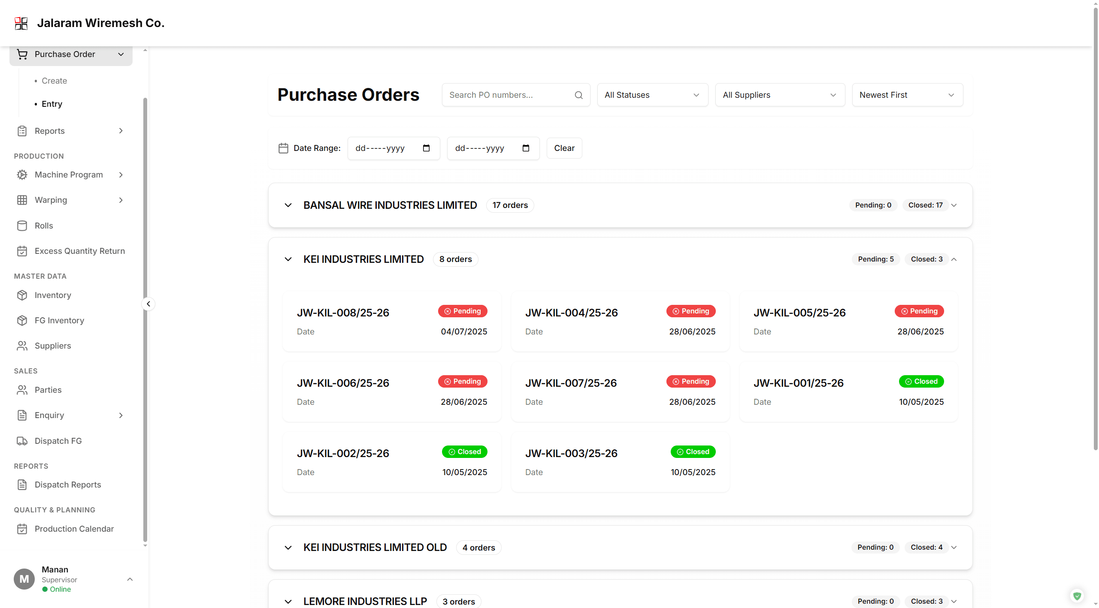Expand the KEI INDUSTRIES LIMITED OLD section
Screen dimensions: 1099x608
pos(288,548)
